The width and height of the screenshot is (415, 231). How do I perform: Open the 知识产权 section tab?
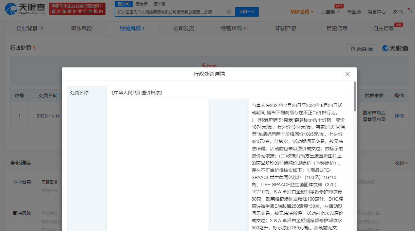286,28
